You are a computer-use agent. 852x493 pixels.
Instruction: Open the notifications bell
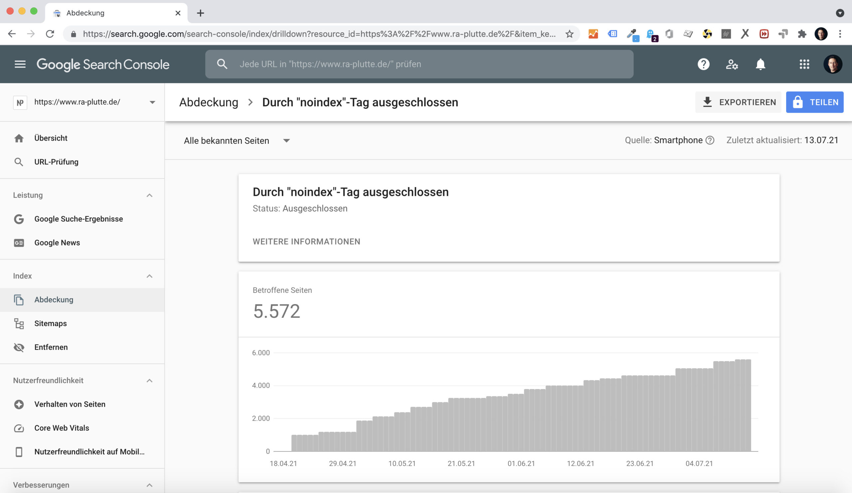(x=760, y=64)
